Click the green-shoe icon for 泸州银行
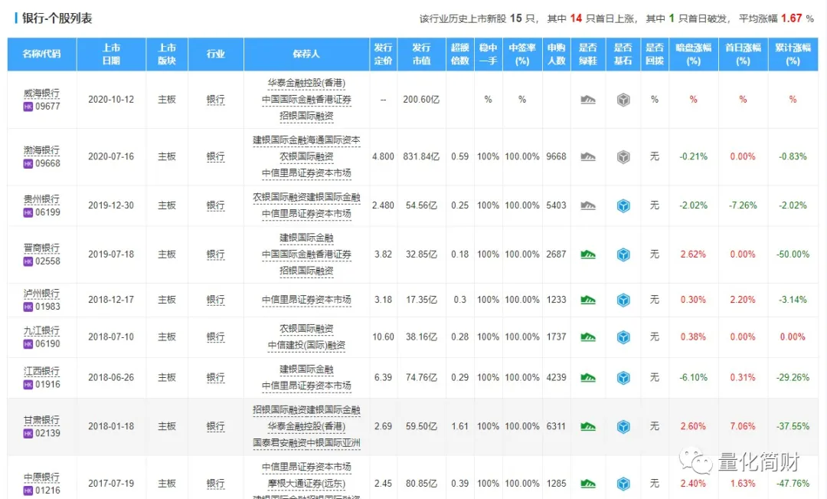 (587, 300)
